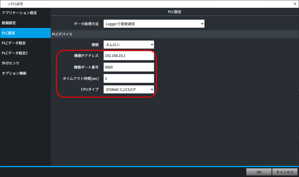Click the 機器IPアドレス input field

pyautogui.click(x=129, y=56)
